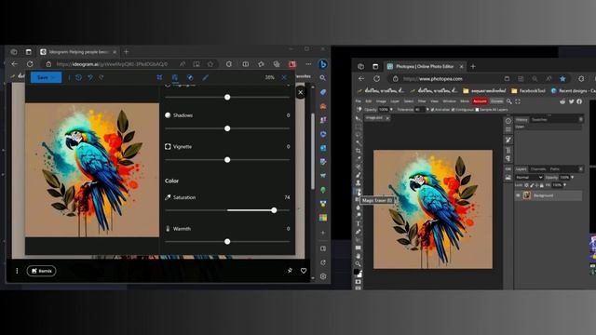Screen dimensions: 596x335
Task: Select the Type tool in Photopea toolbar
Action: (x=358, y=223)
